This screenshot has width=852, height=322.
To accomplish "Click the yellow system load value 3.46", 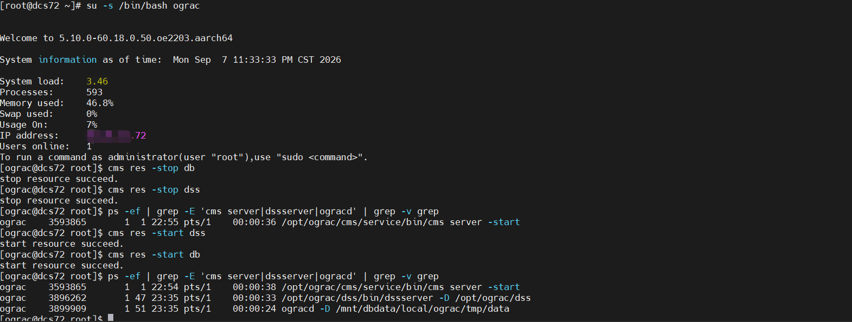I will tap(97, 81).
